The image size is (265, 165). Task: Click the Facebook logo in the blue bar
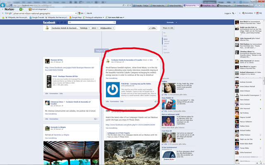(x=49, y=22)
